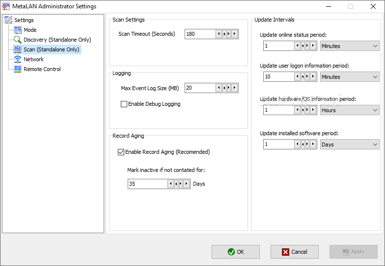Decrease hardware/OS period using inner left arrow

tap(302, 110)
